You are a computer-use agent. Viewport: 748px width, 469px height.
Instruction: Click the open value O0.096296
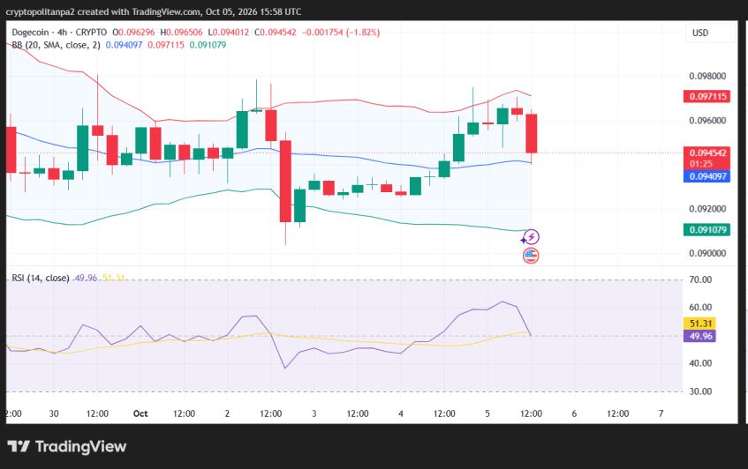click(x=133, y=33)
